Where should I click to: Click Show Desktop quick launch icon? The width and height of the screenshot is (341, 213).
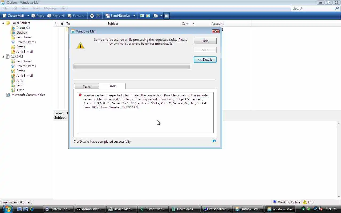click(x=19, y=209)
